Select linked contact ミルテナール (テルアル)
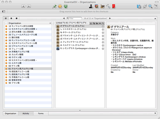160x119 pixels. (x=80, y=45)
